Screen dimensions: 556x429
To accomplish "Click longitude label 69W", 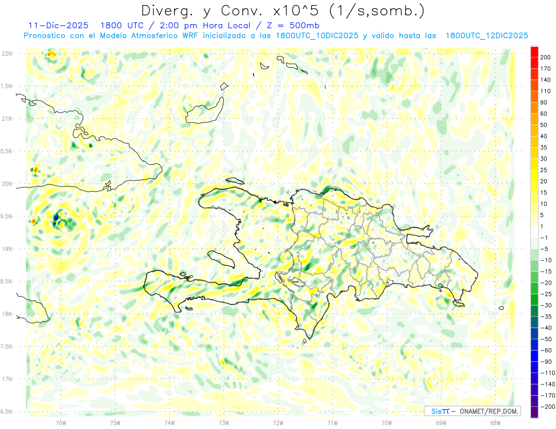I will pyautogui.click(x=441, y=422).
